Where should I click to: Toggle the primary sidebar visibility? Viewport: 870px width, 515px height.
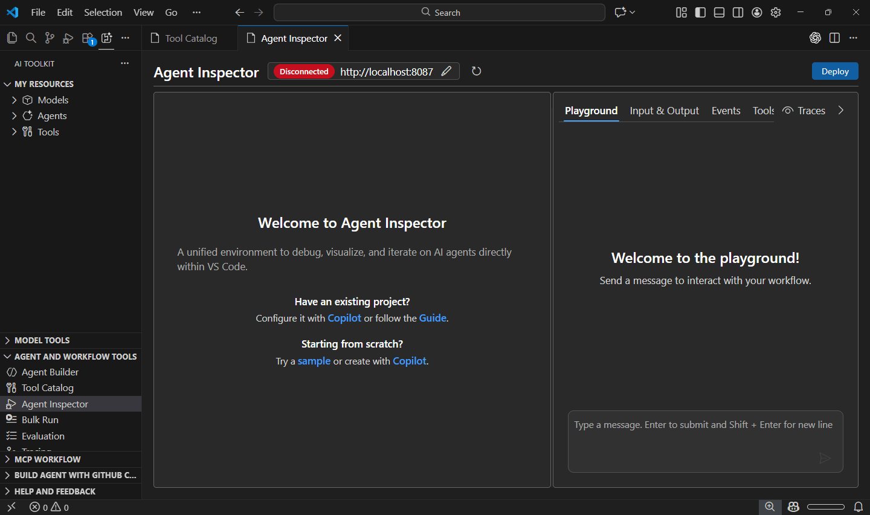[x=700, y=12]
